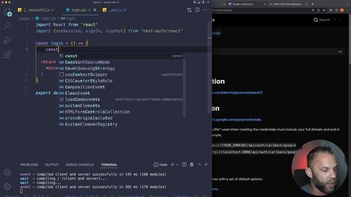The image size is (351, 197).
Task: Choose the HTMLFormControlsCollection suggestion
Action: [121, 112]
